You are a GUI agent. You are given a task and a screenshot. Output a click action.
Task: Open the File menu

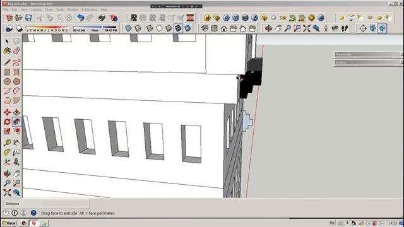pos(6,9)
